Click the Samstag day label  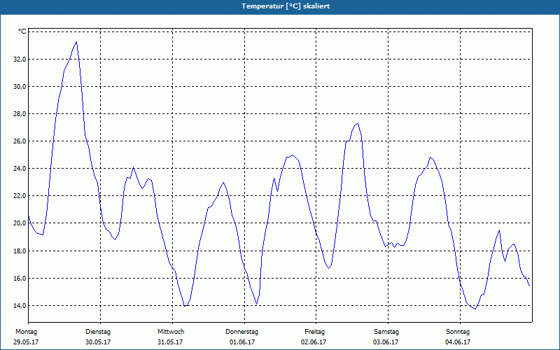[386, 332]
